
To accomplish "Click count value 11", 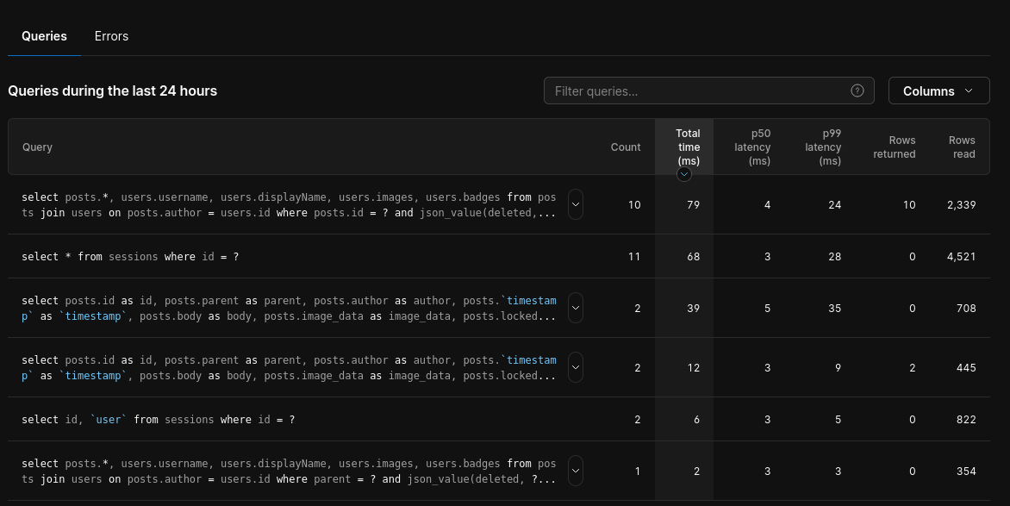I will (634, 257).
